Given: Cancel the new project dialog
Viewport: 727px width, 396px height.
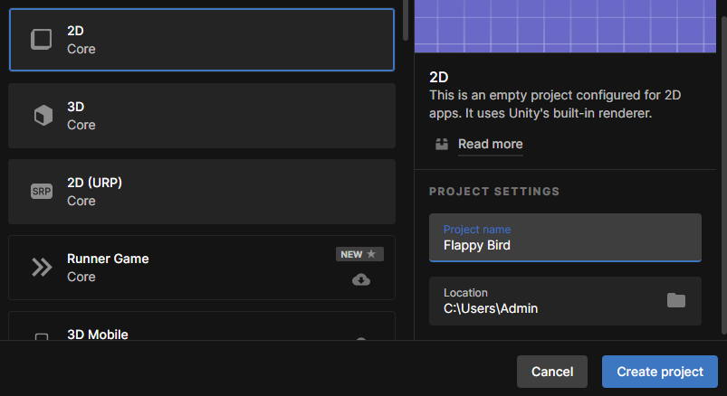Looking at the screenshot, I should pos(552,372).
